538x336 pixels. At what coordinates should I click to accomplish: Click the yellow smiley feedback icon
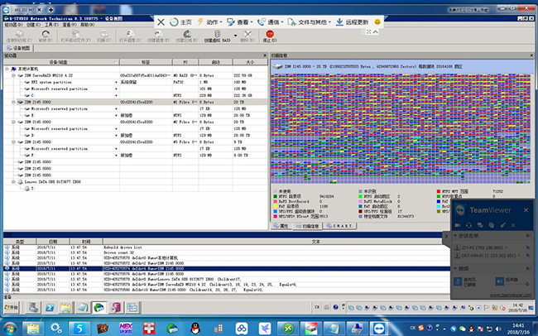tap(377, 22)
